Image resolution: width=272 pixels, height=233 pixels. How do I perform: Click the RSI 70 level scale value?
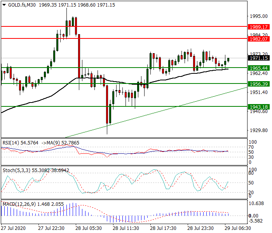pyautogui.click(x=251, y=147)
